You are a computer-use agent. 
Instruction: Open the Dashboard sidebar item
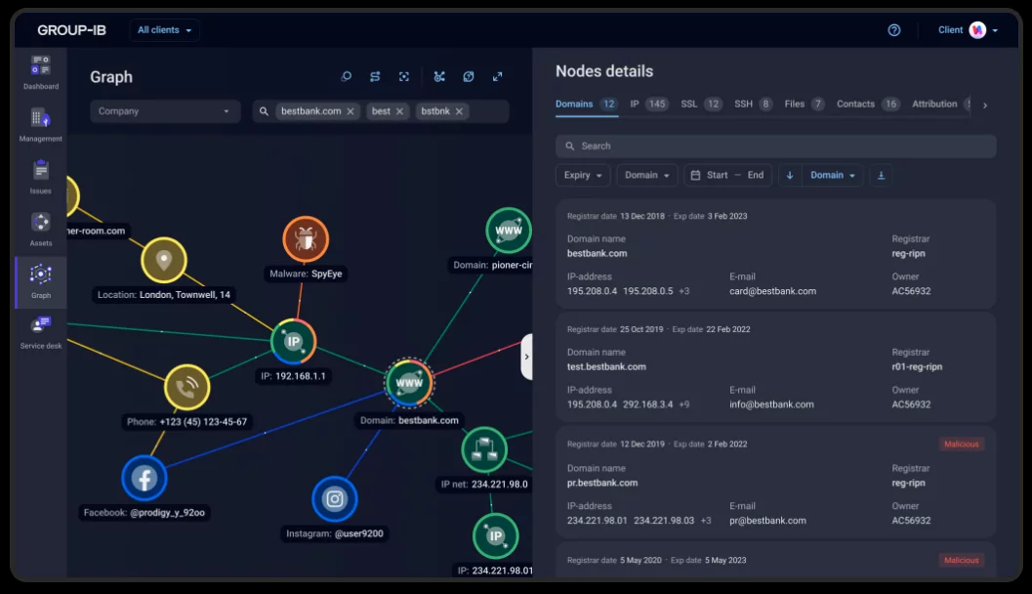pyautogui.click(x=41, y=72)
